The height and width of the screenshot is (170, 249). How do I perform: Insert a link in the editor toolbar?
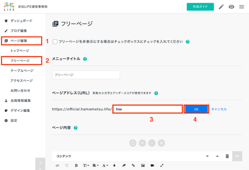coord(133,165)
